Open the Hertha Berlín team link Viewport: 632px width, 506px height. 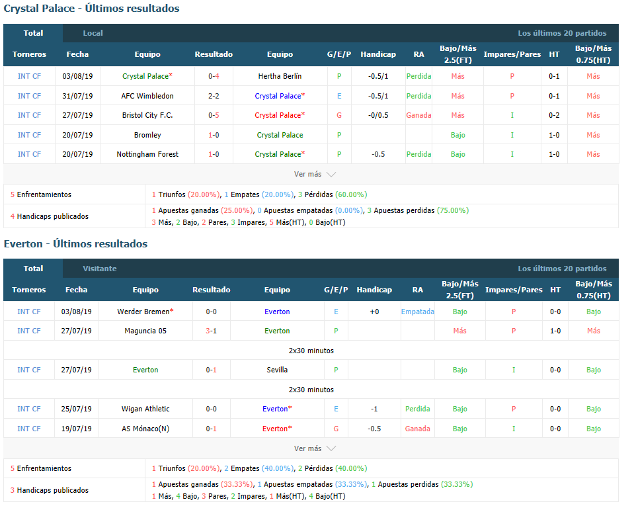pyautogui.click(x=280, y=76)
